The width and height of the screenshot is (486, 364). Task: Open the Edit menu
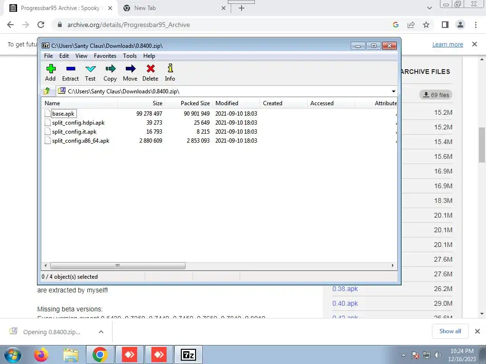[64, 56]
